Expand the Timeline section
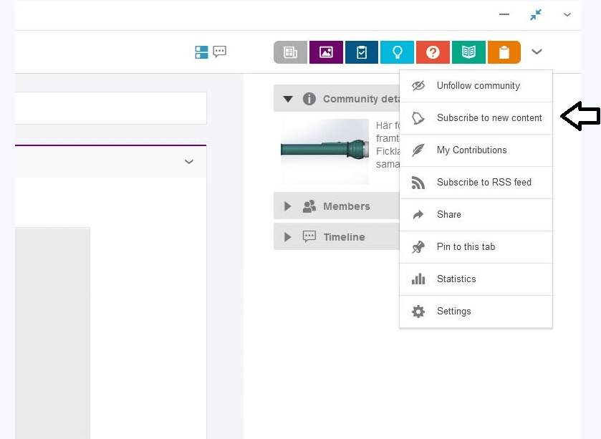 (288, 237)
